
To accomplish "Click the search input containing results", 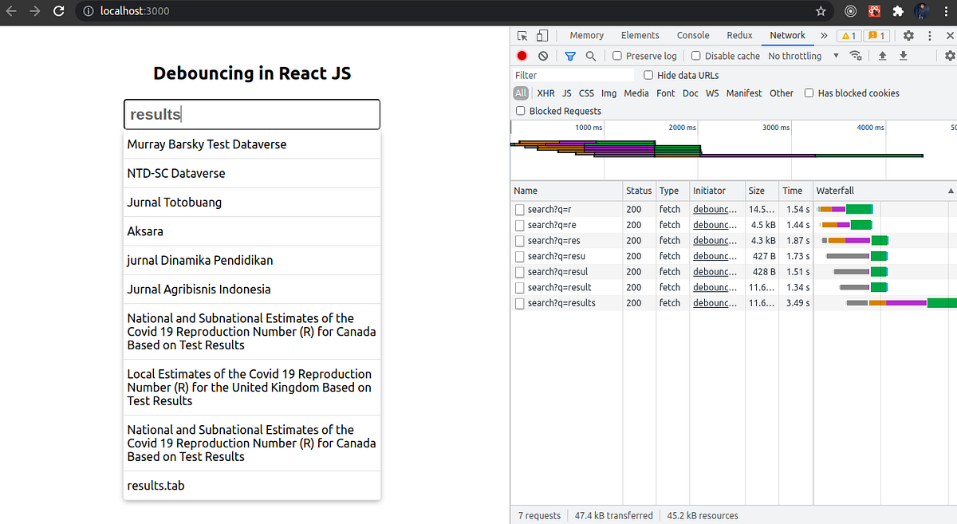I will click(252, 114).
